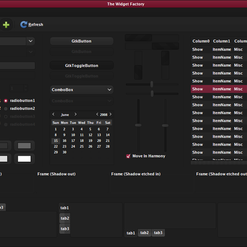Image resolution: width=247 pixels, height=247 pixels.
Task: Click the enabled GtkButton
Action: (82, 41)
